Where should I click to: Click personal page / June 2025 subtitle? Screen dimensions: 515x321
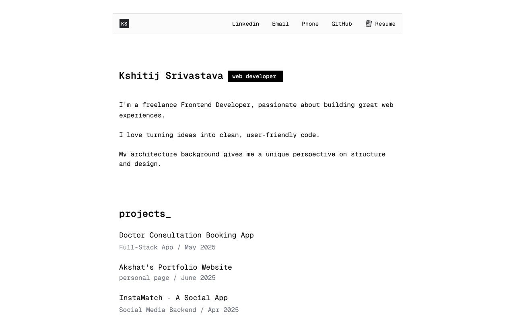coord(167,278)
